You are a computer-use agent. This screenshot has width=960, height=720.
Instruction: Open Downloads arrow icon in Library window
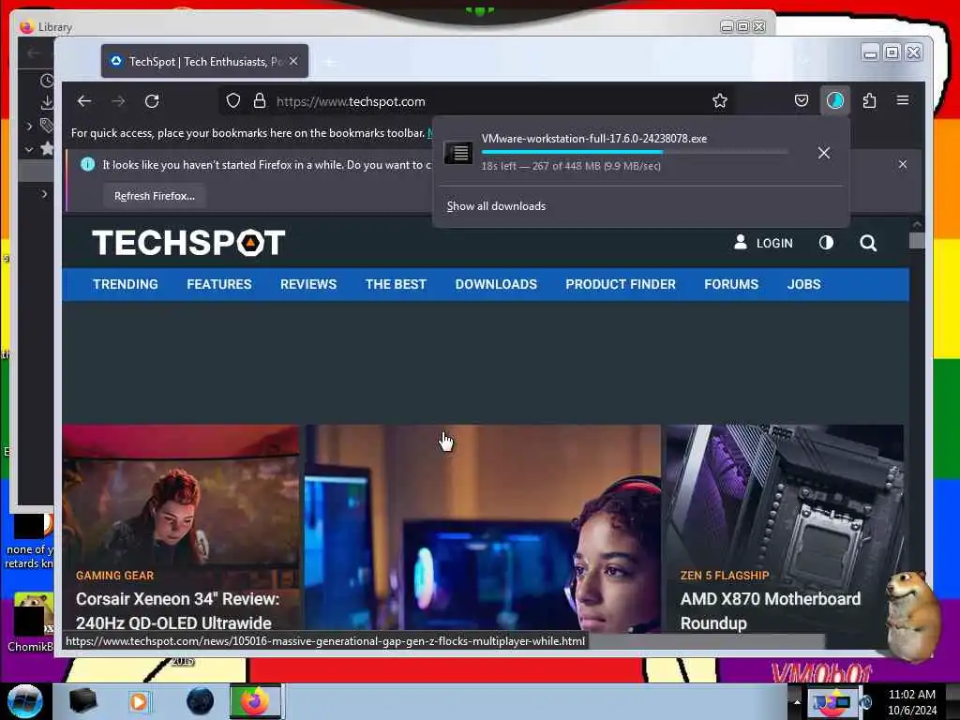coord(47,103)
